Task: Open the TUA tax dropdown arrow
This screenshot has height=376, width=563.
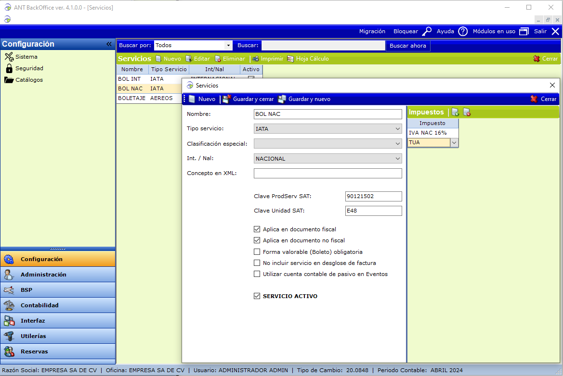Action: 454,142
